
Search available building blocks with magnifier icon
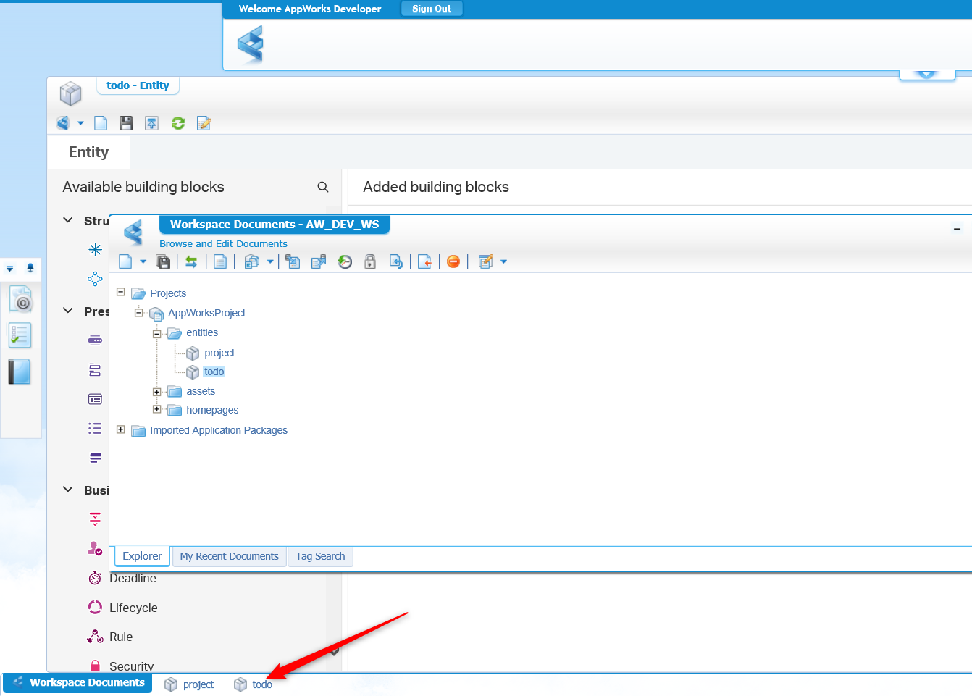(x=323, y=187)
